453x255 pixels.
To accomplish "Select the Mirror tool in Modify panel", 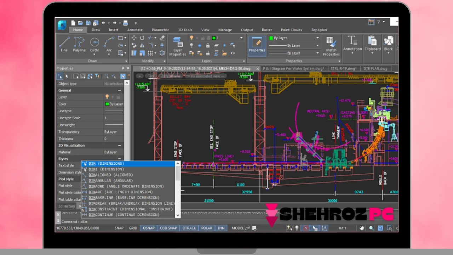I will coord(142,45).
